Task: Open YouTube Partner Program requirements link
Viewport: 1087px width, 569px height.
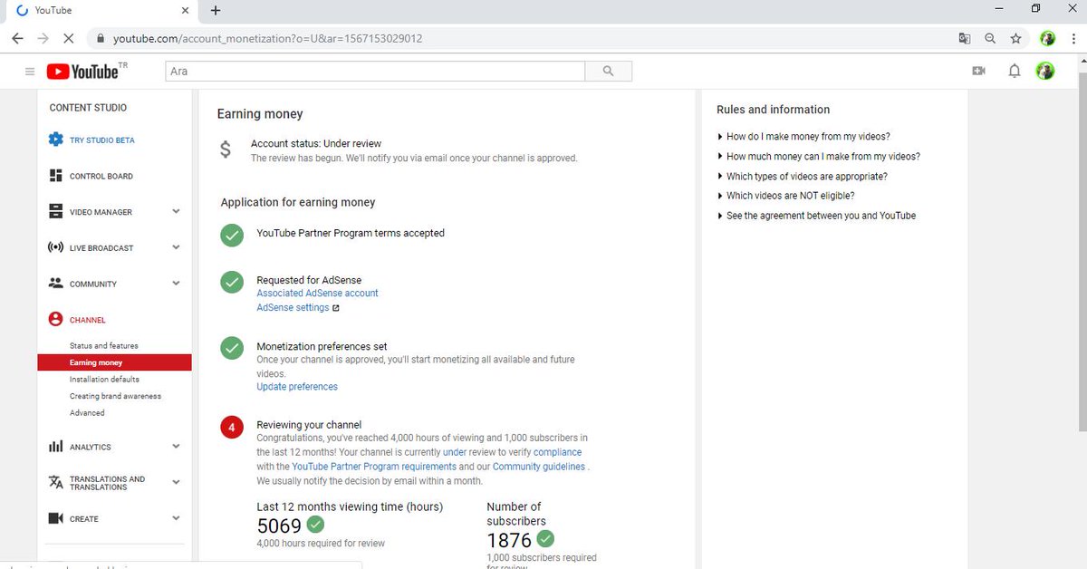Action: coord(374,467)
